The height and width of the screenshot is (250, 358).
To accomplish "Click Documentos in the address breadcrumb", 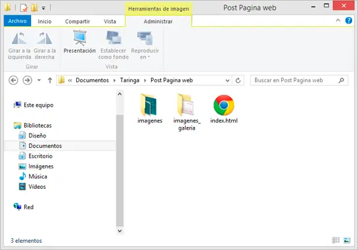I will (x=92, y=80).
